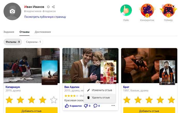Open the Капернаум movie title link
This screenshot has height=113, width=181.
(13, 87)
